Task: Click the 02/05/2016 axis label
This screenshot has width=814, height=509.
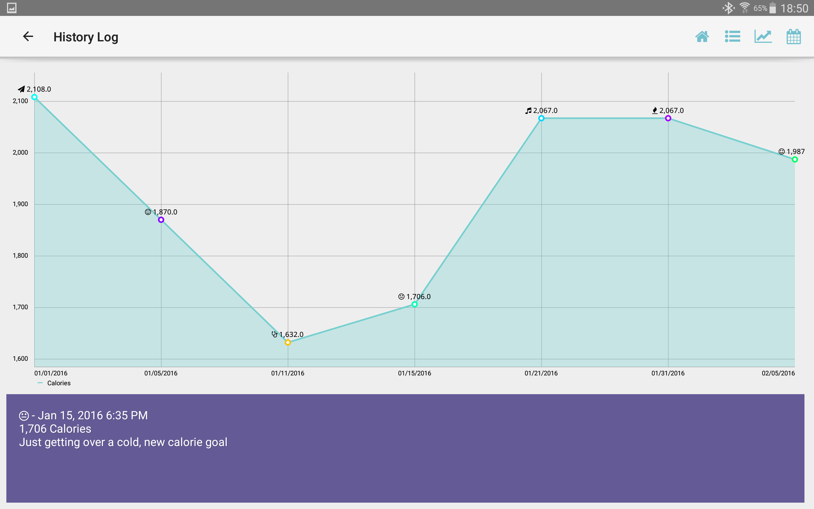Action: coord(778,373)
